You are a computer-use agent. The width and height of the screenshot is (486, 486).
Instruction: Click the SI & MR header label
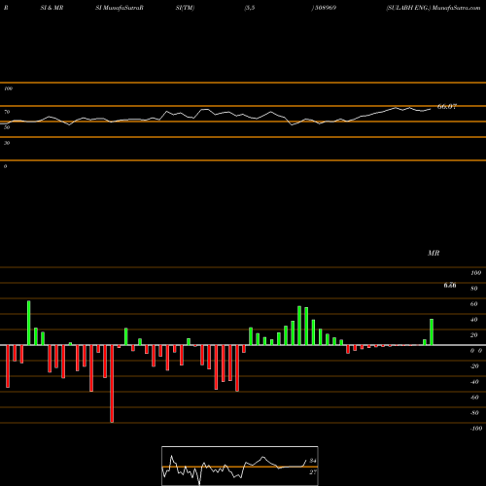click(52, 8)
